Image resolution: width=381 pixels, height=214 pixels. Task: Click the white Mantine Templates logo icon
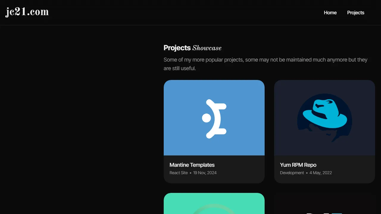click(214, 119)
